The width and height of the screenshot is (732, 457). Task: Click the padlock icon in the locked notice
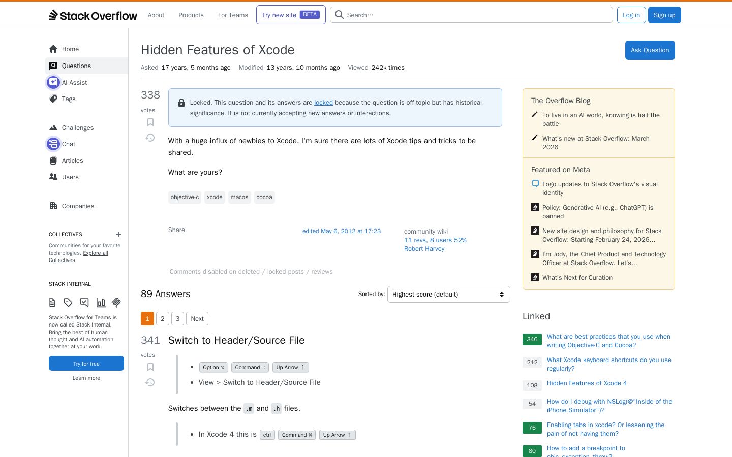(181, 103)
